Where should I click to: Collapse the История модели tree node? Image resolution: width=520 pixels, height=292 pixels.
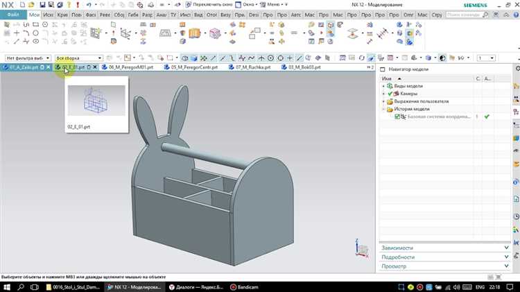click(383, 109)
